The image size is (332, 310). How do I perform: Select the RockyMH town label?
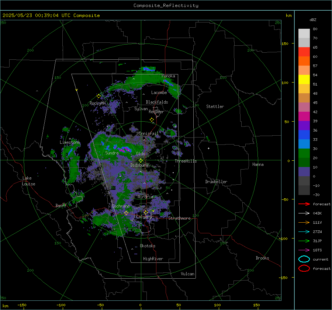tap(97, 103)
